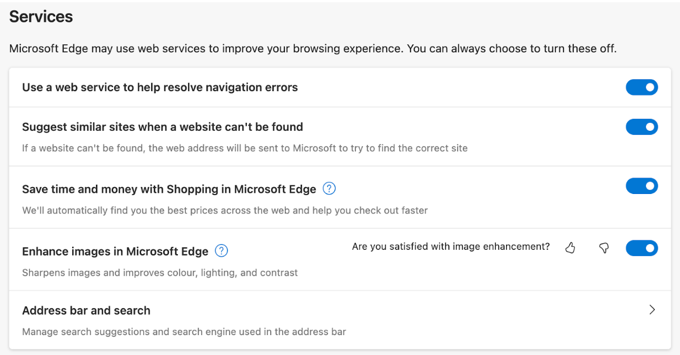Toggle off Enhance images in Microsoft Edge
680x355 pixels.
click(x=641, y=248)
